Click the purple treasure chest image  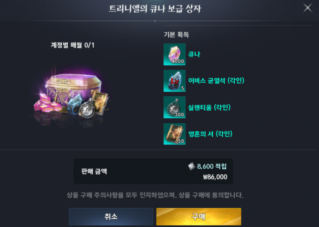point(71,98)
